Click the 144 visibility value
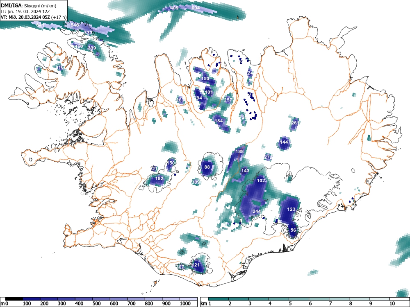 284,142
